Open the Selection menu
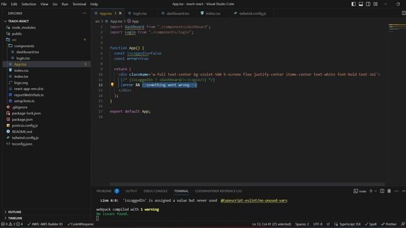Image resolution: width=406 pixels, height=228 pixels. pos(29,4)
